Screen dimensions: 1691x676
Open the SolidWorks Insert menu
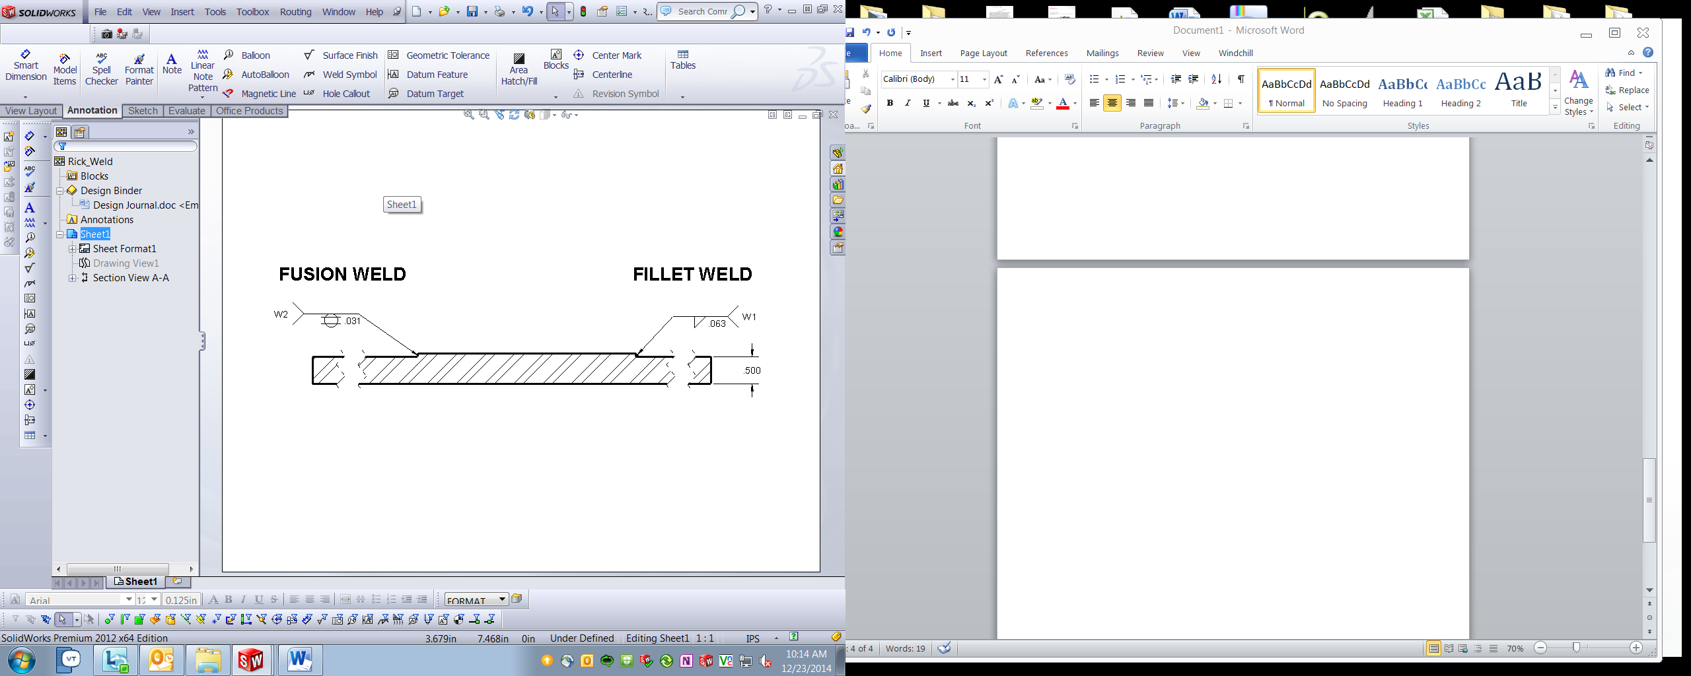click(x=182, y=12)
